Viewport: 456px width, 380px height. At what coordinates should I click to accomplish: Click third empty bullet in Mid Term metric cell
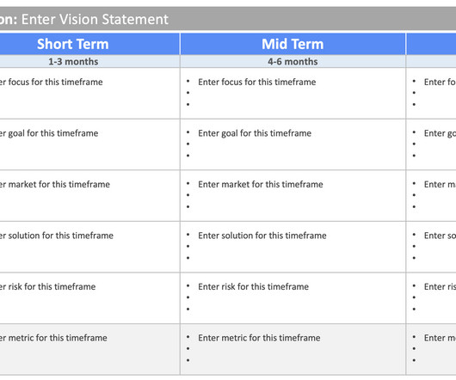click(188, 360)
